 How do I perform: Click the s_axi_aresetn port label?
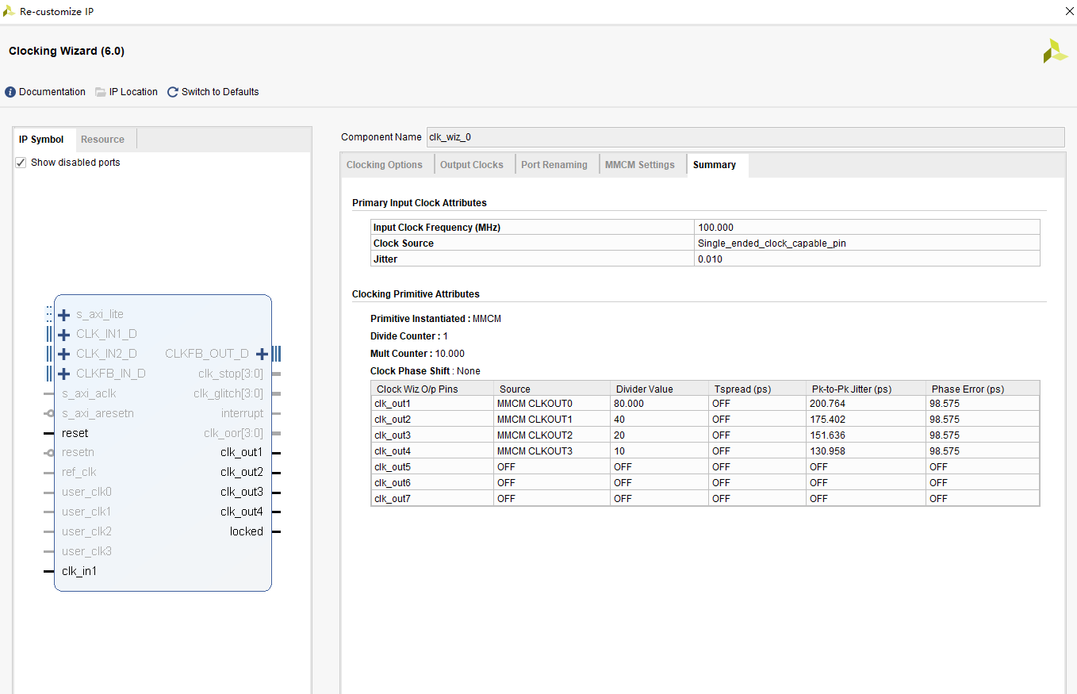point(98,413)
